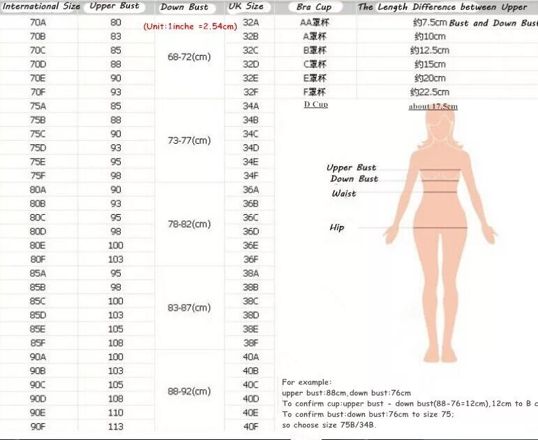Screen dimensions: 538x440
Task: Select the 85F international size cell
Action: (x=38, y=343)
